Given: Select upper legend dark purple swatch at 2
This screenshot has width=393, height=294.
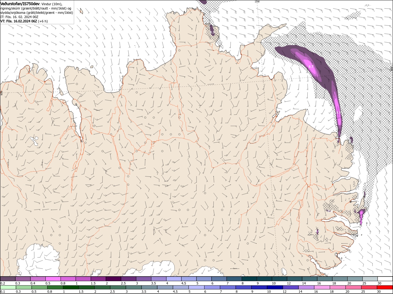Looking at the screenshot, I should pos(113,279).
